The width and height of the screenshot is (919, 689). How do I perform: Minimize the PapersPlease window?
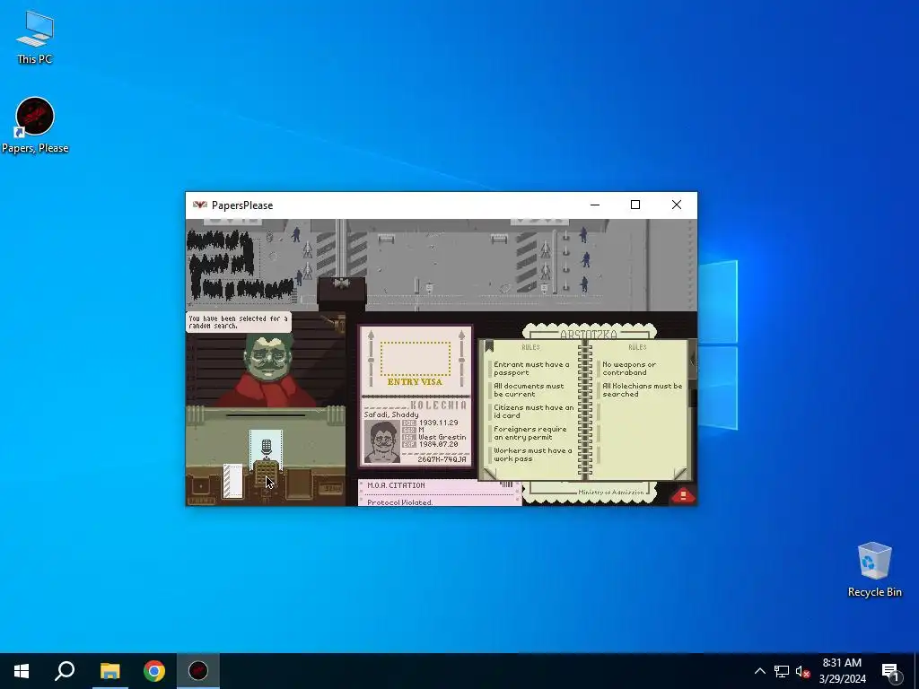tap(595, 205)
